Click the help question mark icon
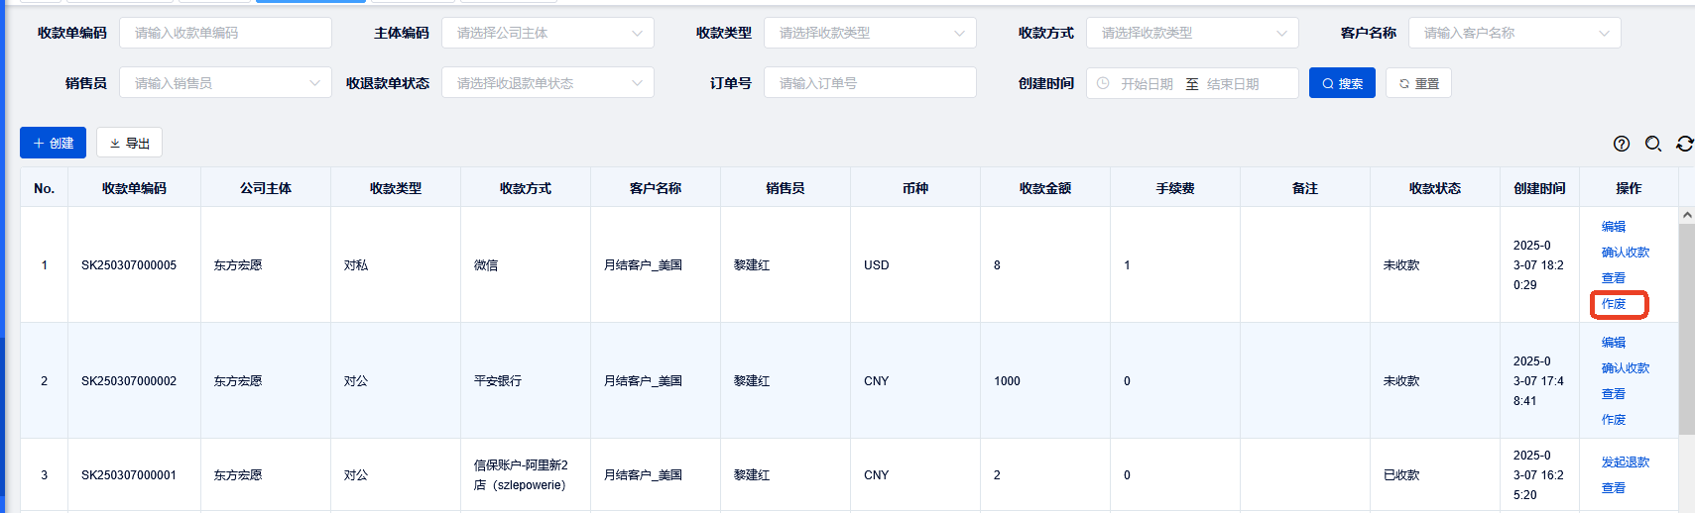 point(1622,144)
